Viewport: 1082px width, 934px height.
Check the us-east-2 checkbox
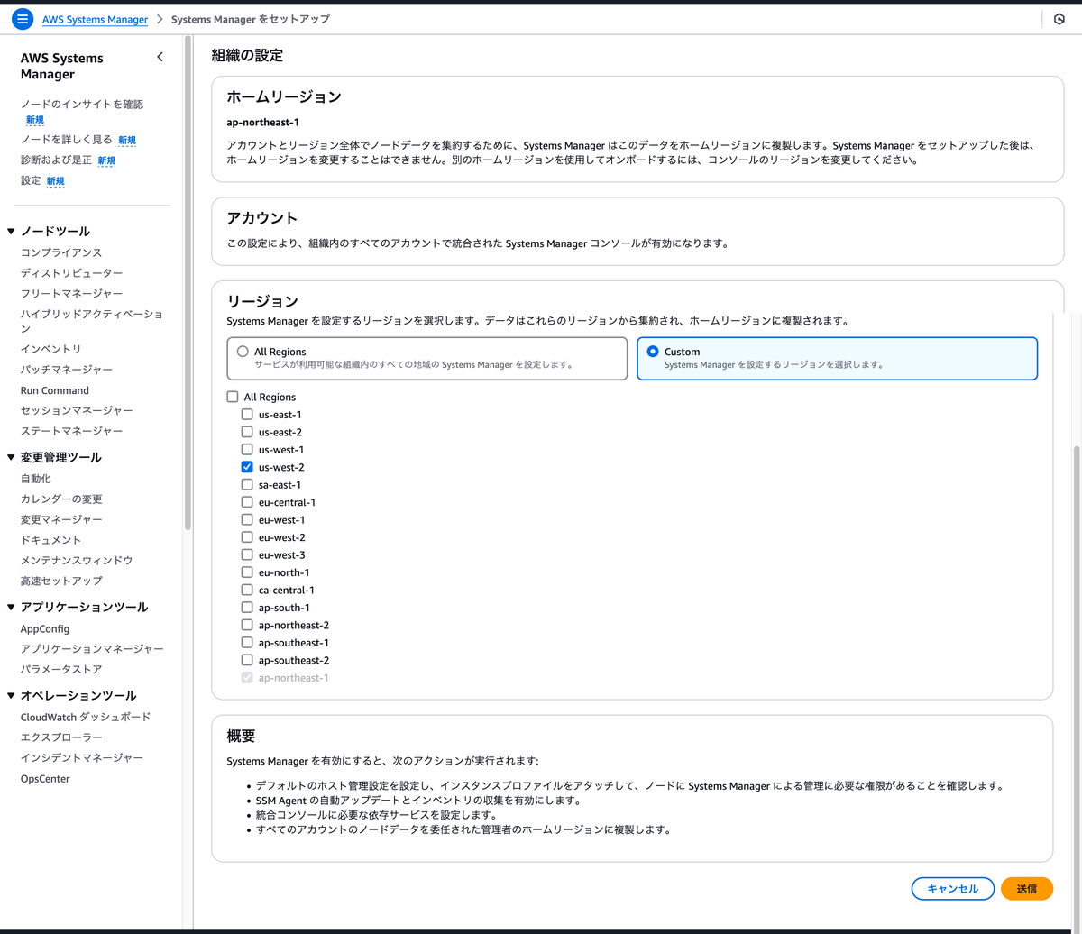pos(247,432)
